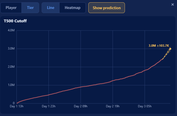Image resolution: width=177 pixels, height=116 pixels.
Task: Click the Day 2 19h axis label
Action: coord(113,106)
